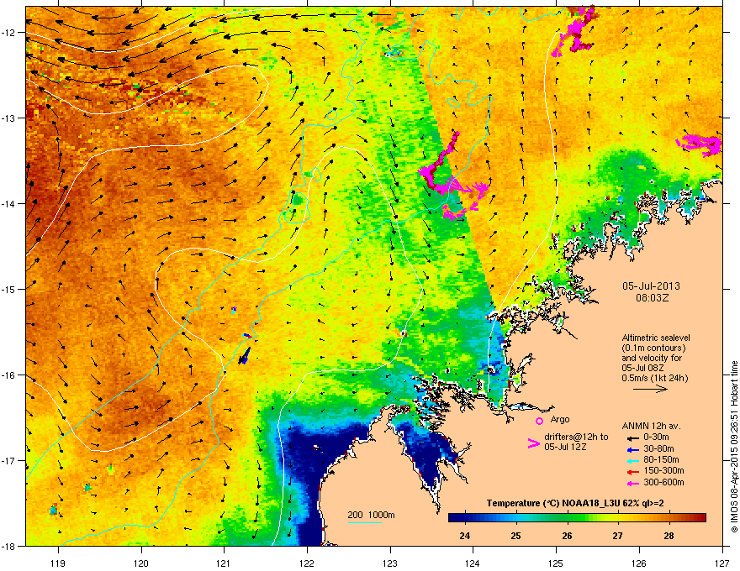Click the dark red end of temperature colorbar
Screen dimensions: 740x571
click(701, 517)
